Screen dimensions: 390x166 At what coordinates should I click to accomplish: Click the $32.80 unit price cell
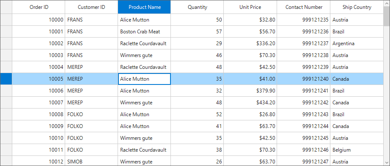coord(250,19)
